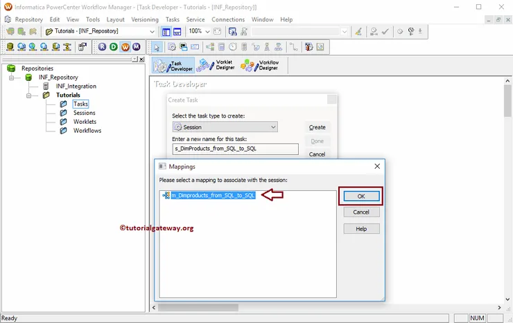Image resolution: width=513 pixels, height=323 pixels.
Task: Confirm the mapping with OK button
Action: [x=361, y=196]
